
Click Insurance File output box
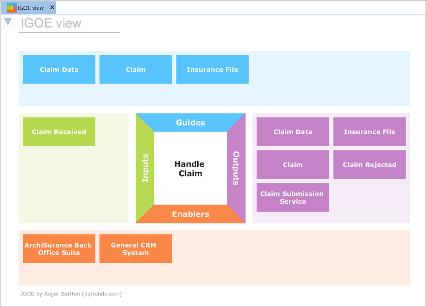pyautogui.click(x=369, y=131)
